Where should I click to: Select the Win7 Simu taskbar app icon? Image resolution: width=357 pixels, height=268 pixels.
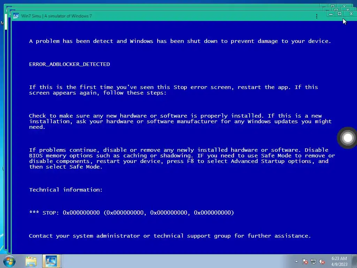[51, 261]
